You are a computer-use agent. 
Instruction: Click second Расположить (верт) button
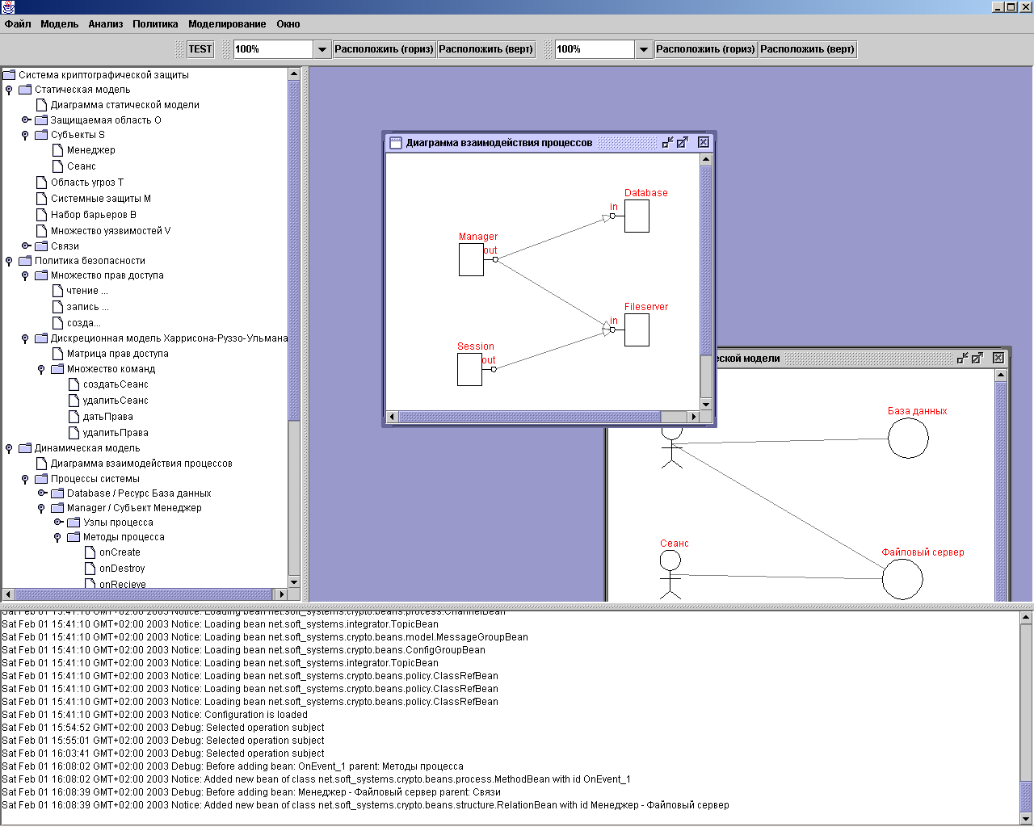tap(808, 49)
